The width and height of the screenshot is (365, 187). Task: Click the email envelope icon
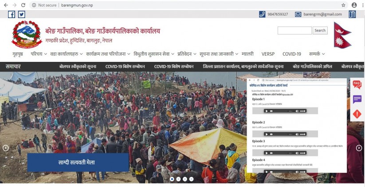298,14
